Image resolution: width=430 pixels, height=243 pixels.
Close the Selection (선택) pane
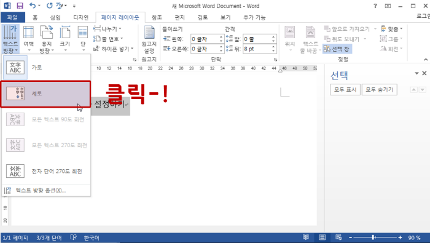click(424, 73)
